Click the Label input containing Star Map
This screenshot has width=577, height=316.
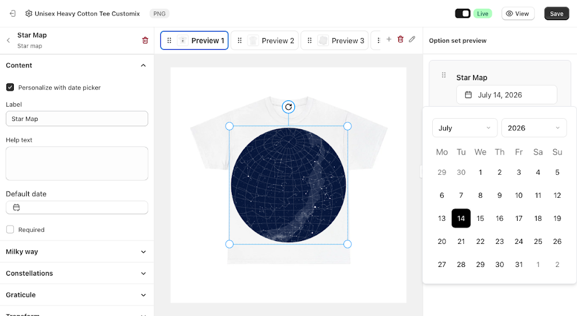(77, 119)
